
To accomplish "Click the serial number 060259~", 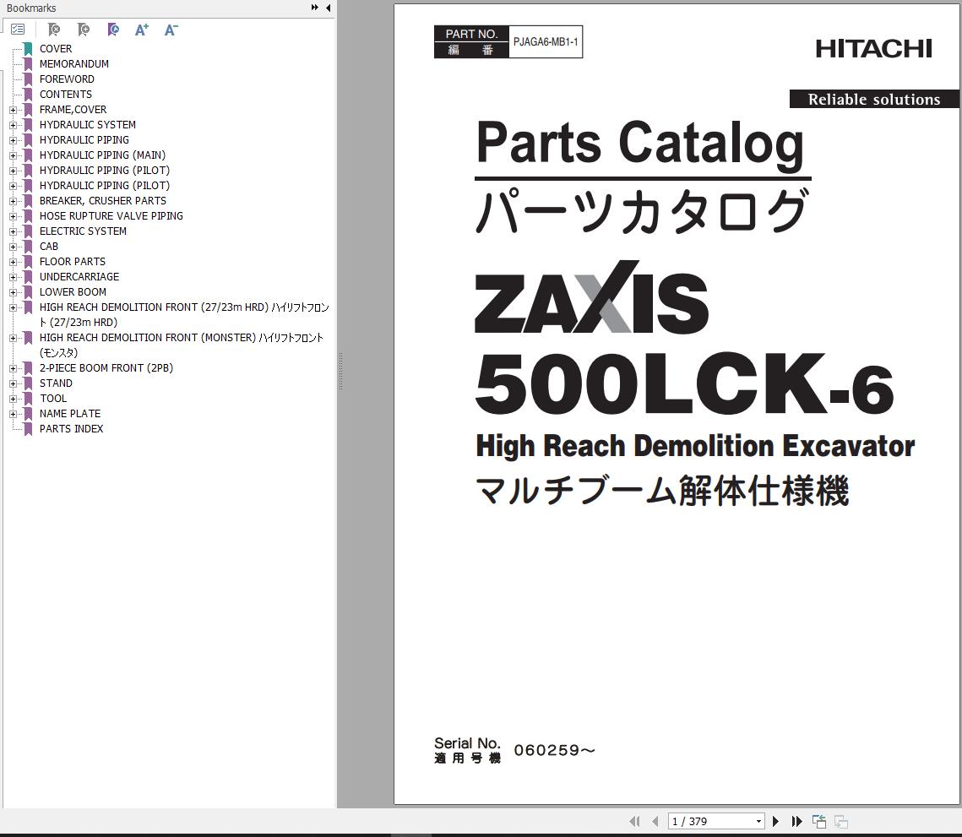I will click(555, 750).
